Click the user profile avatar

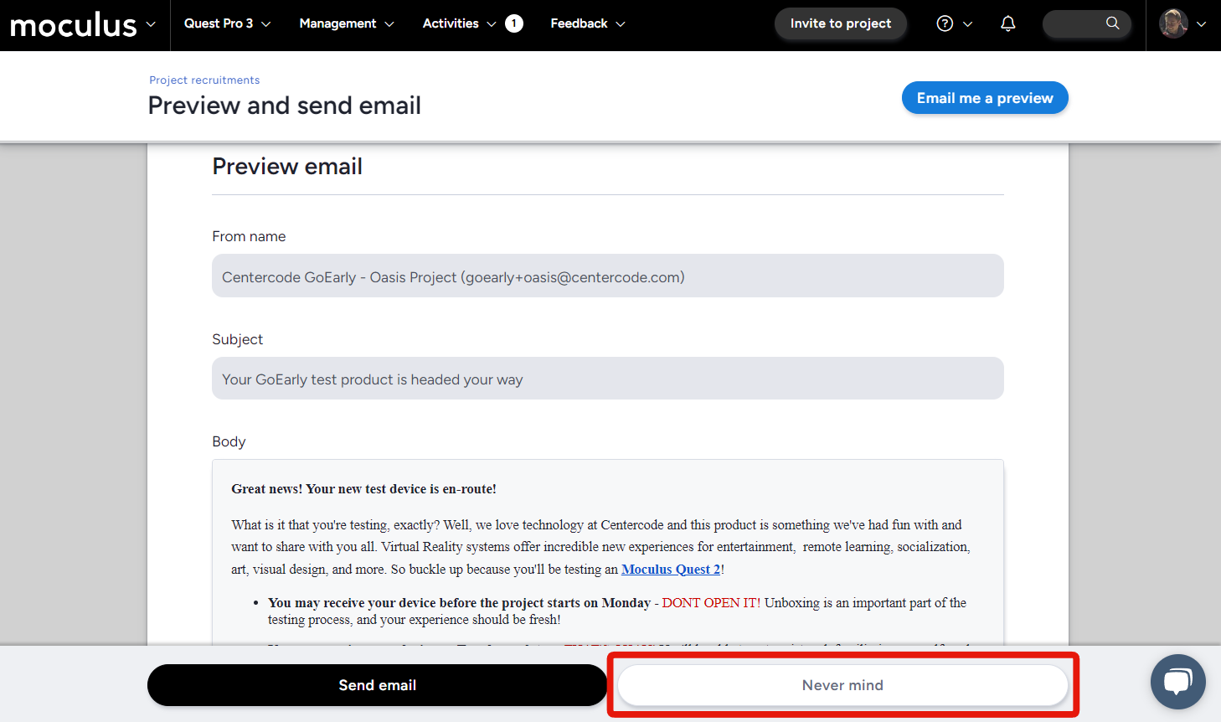1173,23
